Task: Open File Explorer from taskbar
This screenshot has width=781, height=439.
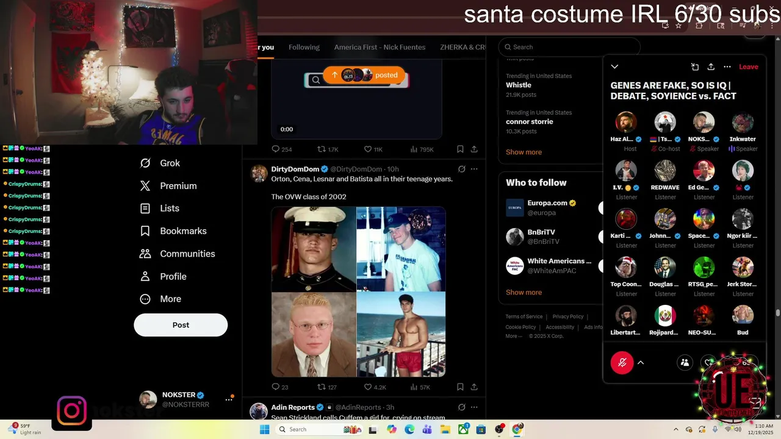Action: (x=445, y=429)
